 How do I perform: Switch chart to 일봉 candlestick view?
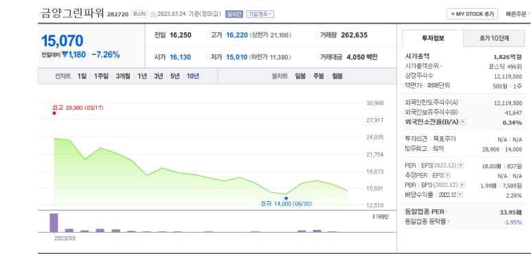[x=300, y=76]
